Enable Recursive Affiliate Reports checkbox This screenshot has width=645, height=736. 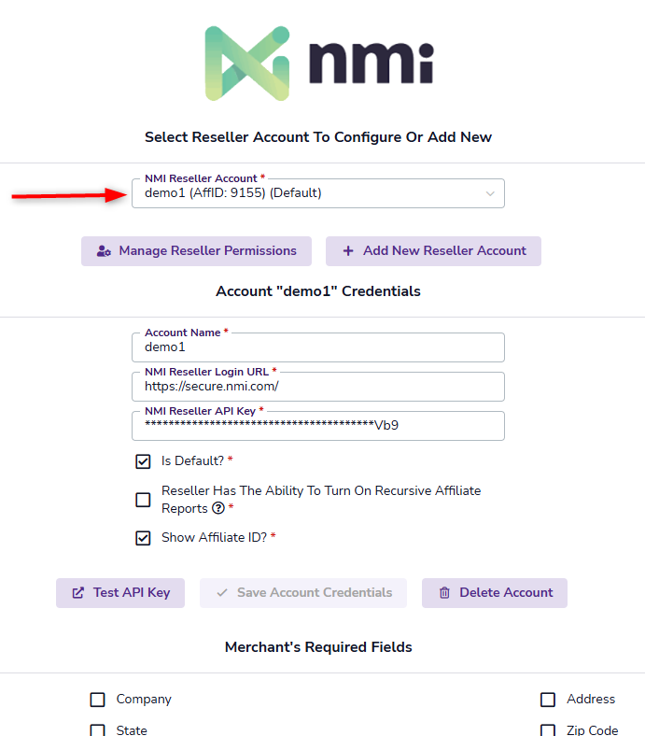pyautogui.click(x=143, y=500)
